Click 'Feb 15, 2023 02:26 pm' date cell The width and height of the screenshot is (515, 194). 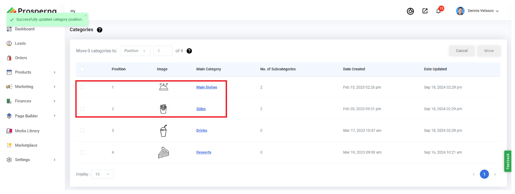[362, 87]
